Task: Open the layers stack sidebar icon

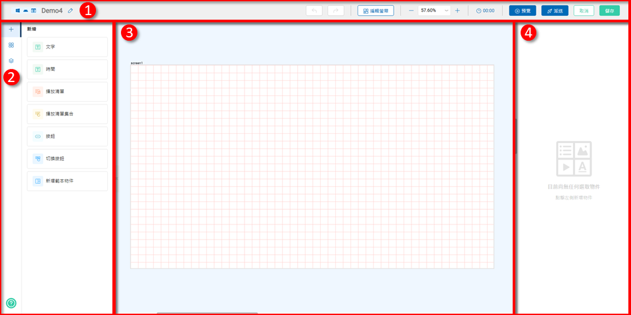Action: [11, 60]
